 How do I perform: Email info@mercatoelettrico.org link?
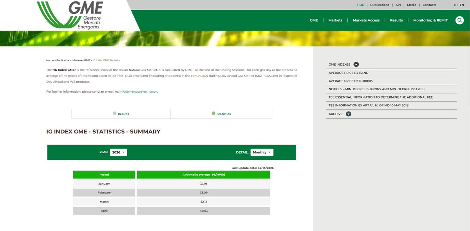(x=139, y=91)
